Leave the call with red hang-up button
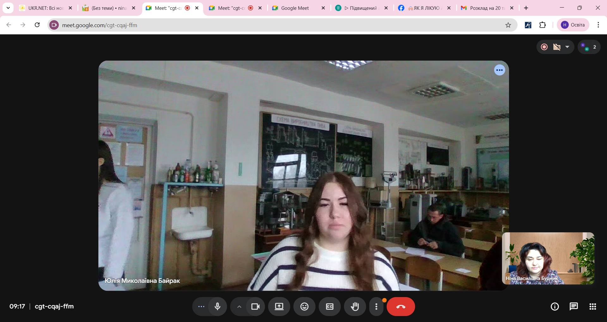 click(x=401, y=307)
